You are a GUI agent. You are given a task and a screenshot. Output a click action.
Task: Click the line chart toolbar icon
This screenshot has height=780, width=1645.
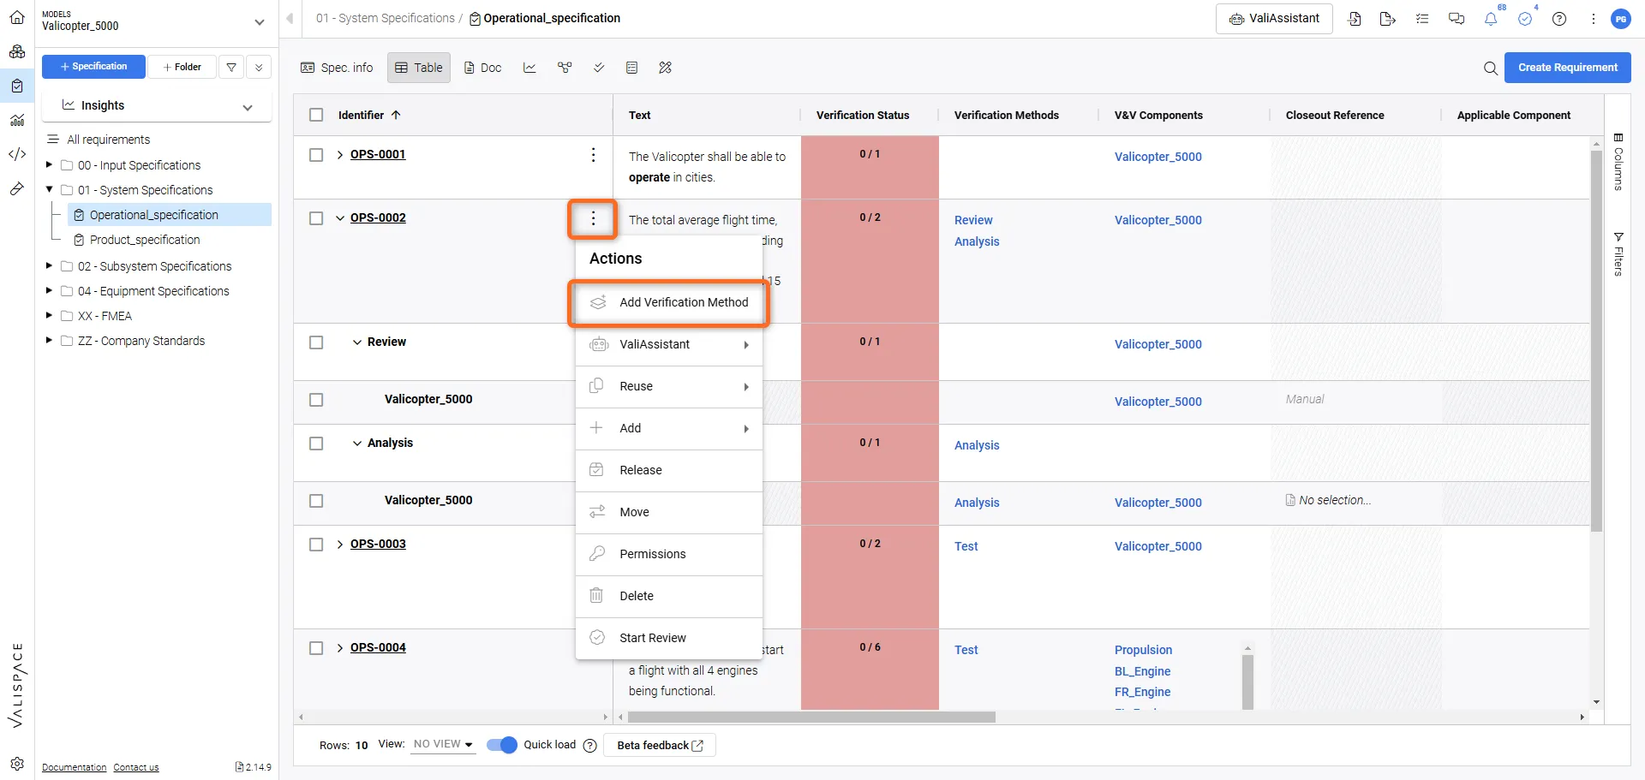[x=529, y=68]
